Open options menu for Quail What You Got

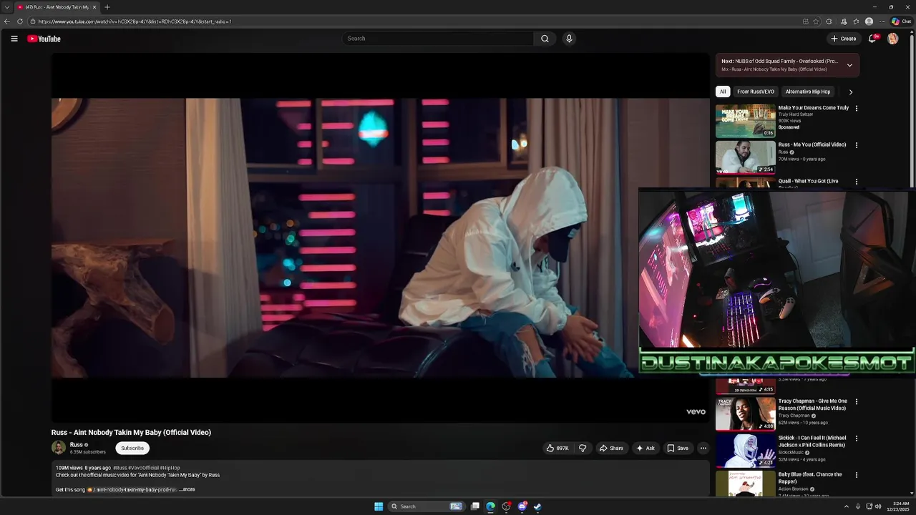(x=857, y=182)
